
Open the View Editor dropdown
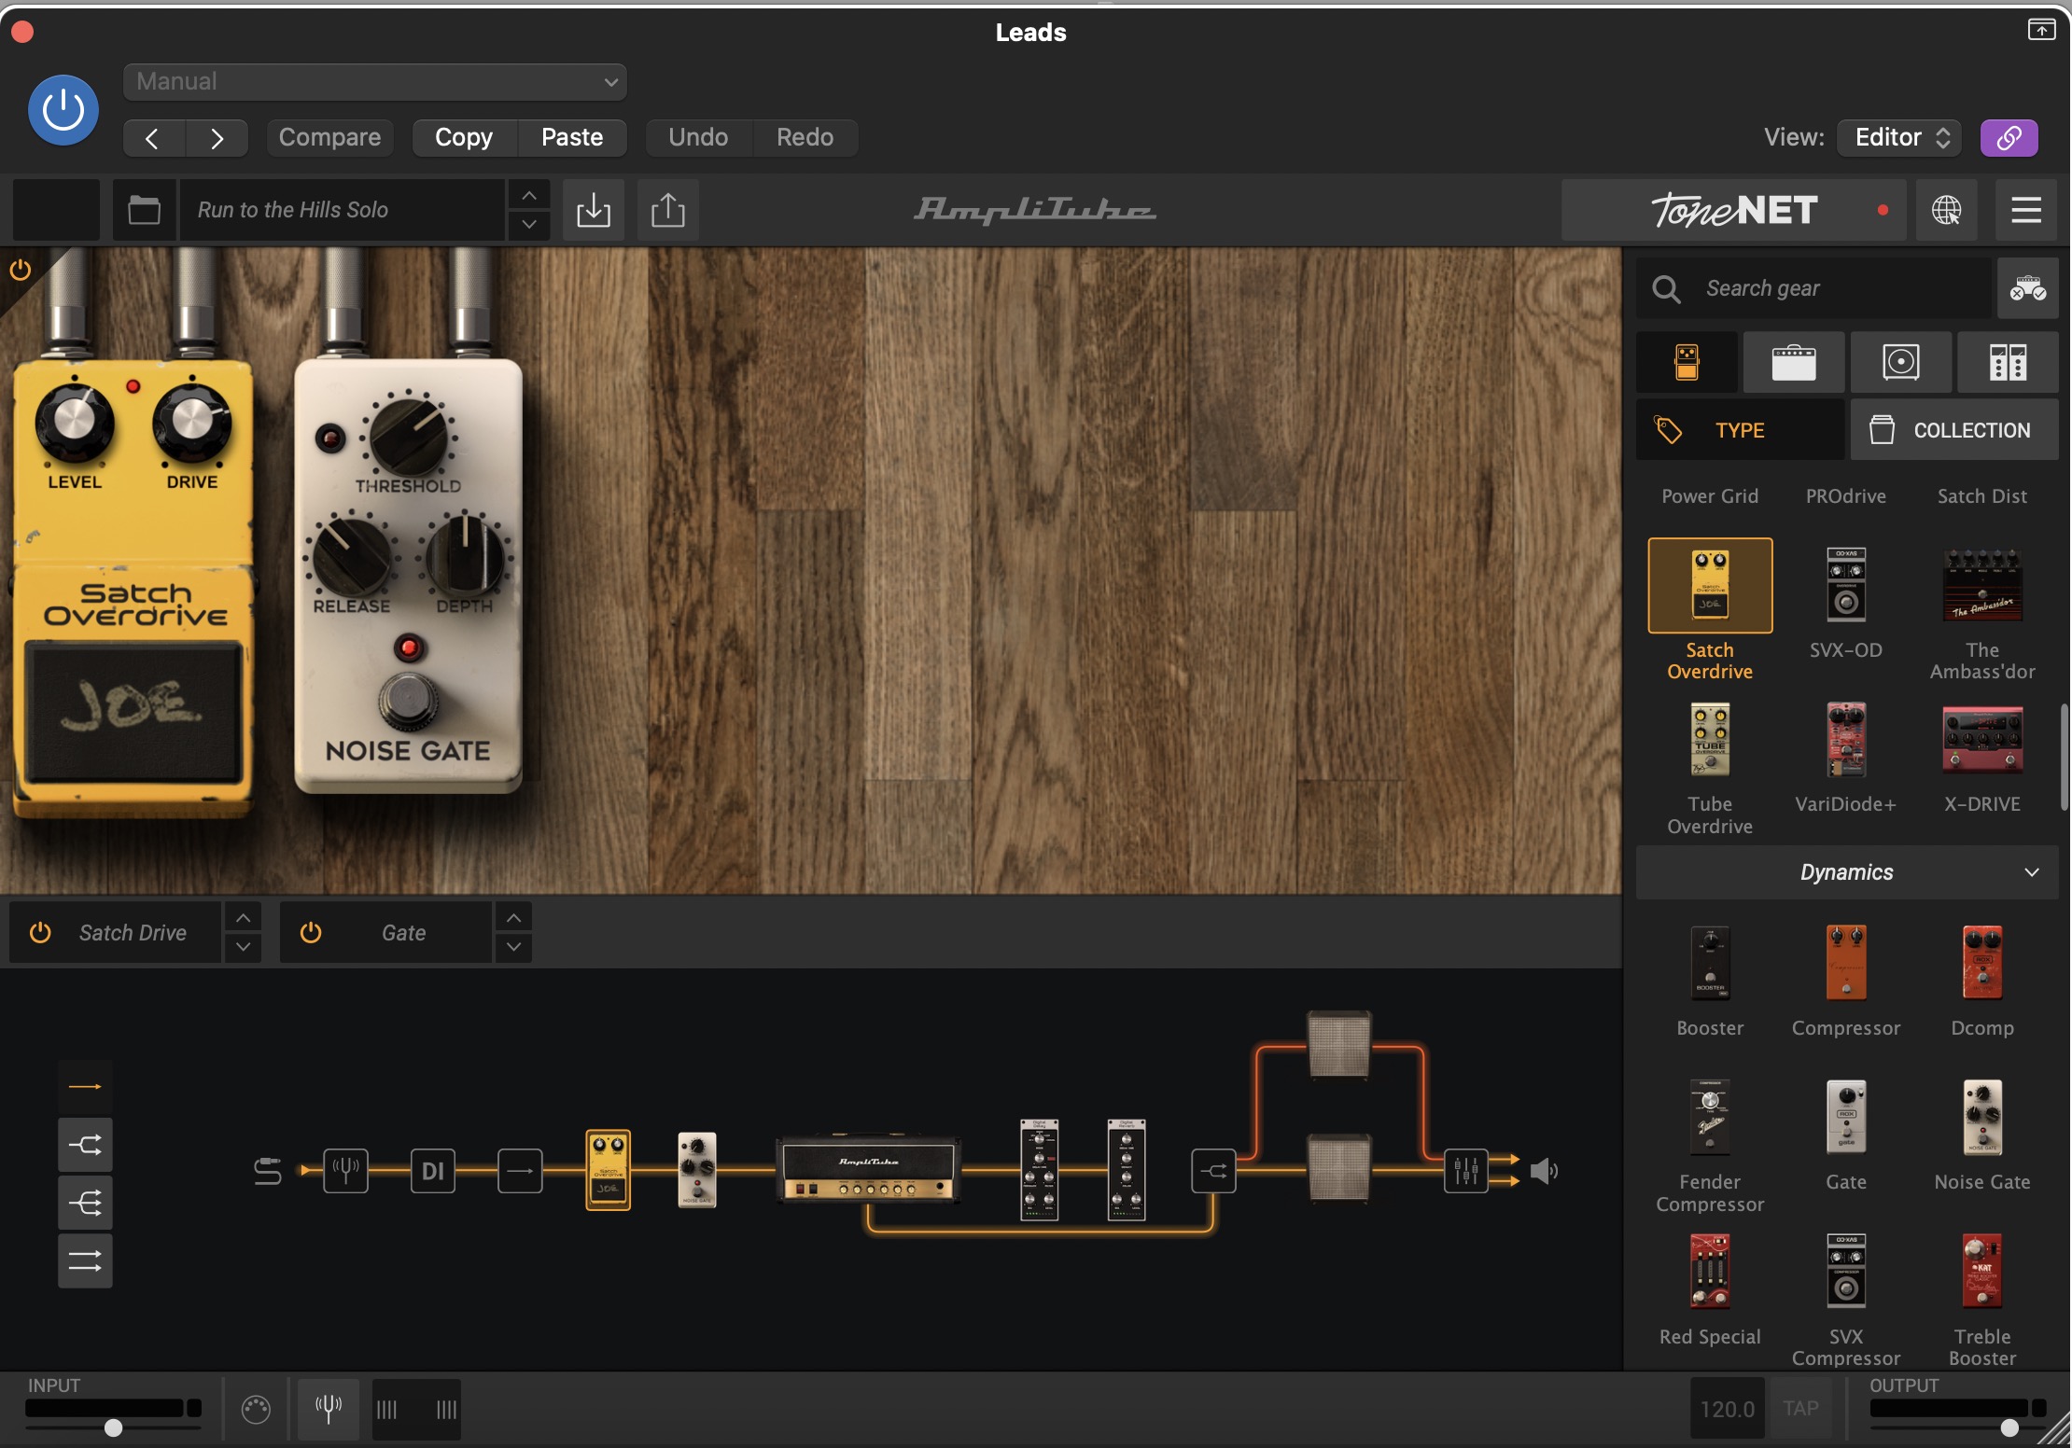click(x=1899, y=138)
